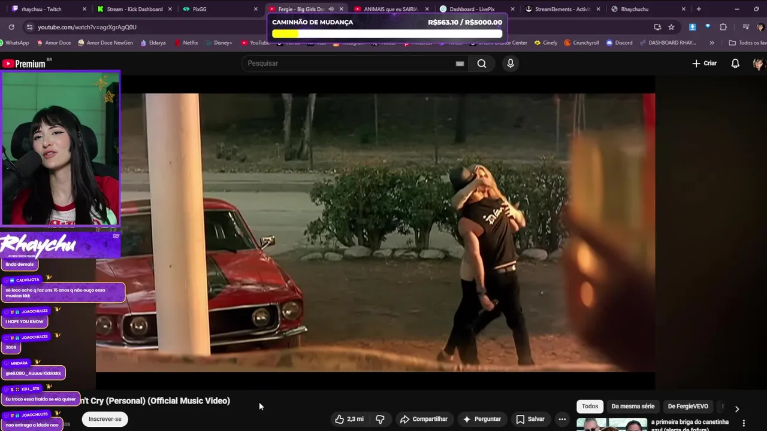This screenshot has height=431, width=767.
Task: Open the WhatsApp bookmark
Action: (x=16, y=43)
